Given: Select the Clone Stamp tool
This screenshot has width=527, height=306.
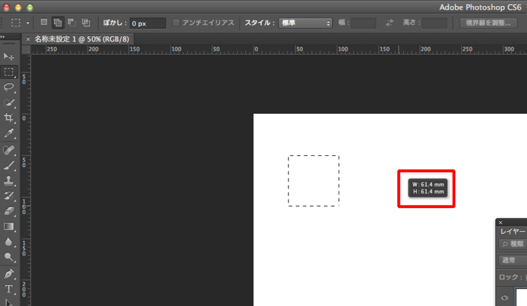Looking at the screenshot, I should [x=9, y=180].
